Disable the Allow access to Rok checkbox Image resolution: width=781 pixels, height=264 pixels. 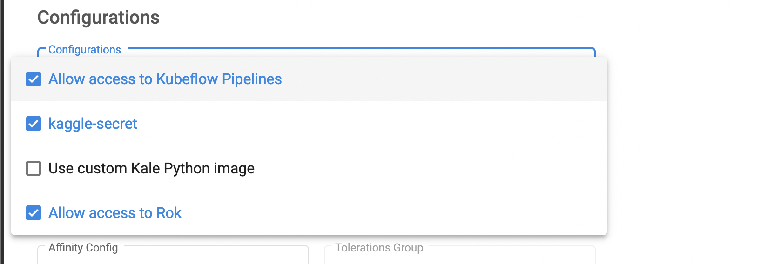click(x=34, y=213)
